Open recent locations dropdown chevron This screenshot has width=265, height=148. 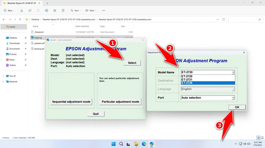pyautogui.click(x=15, y=19)
